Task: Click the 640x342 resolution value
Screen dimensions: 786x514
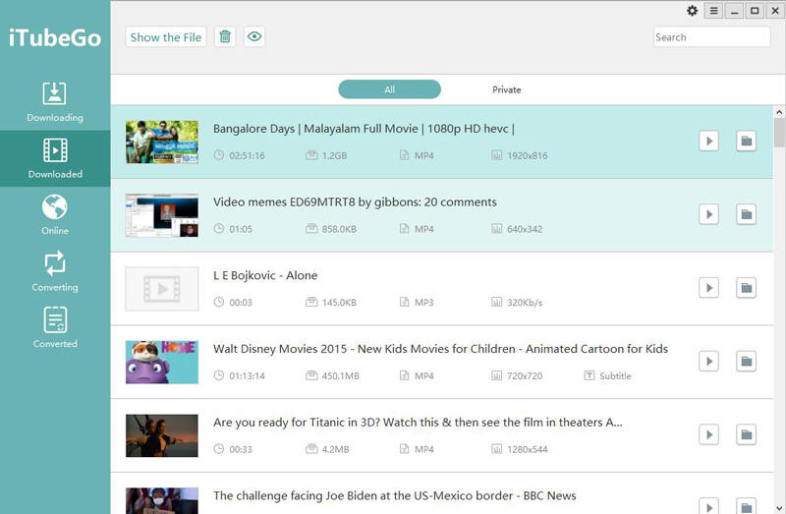Action: (525, 229)
